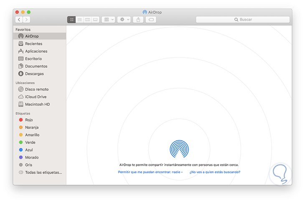The height and width of the screenshot is (202, 305).
Task: Click the AirDrop title bar proxy icon
Action: pyautogui.click(x=145, y=12)
